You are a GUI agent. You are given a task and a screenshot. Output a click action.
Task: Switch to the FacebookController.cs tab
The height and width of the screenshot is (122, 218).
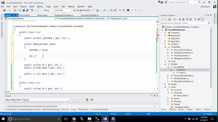click(x=64, y=15)
